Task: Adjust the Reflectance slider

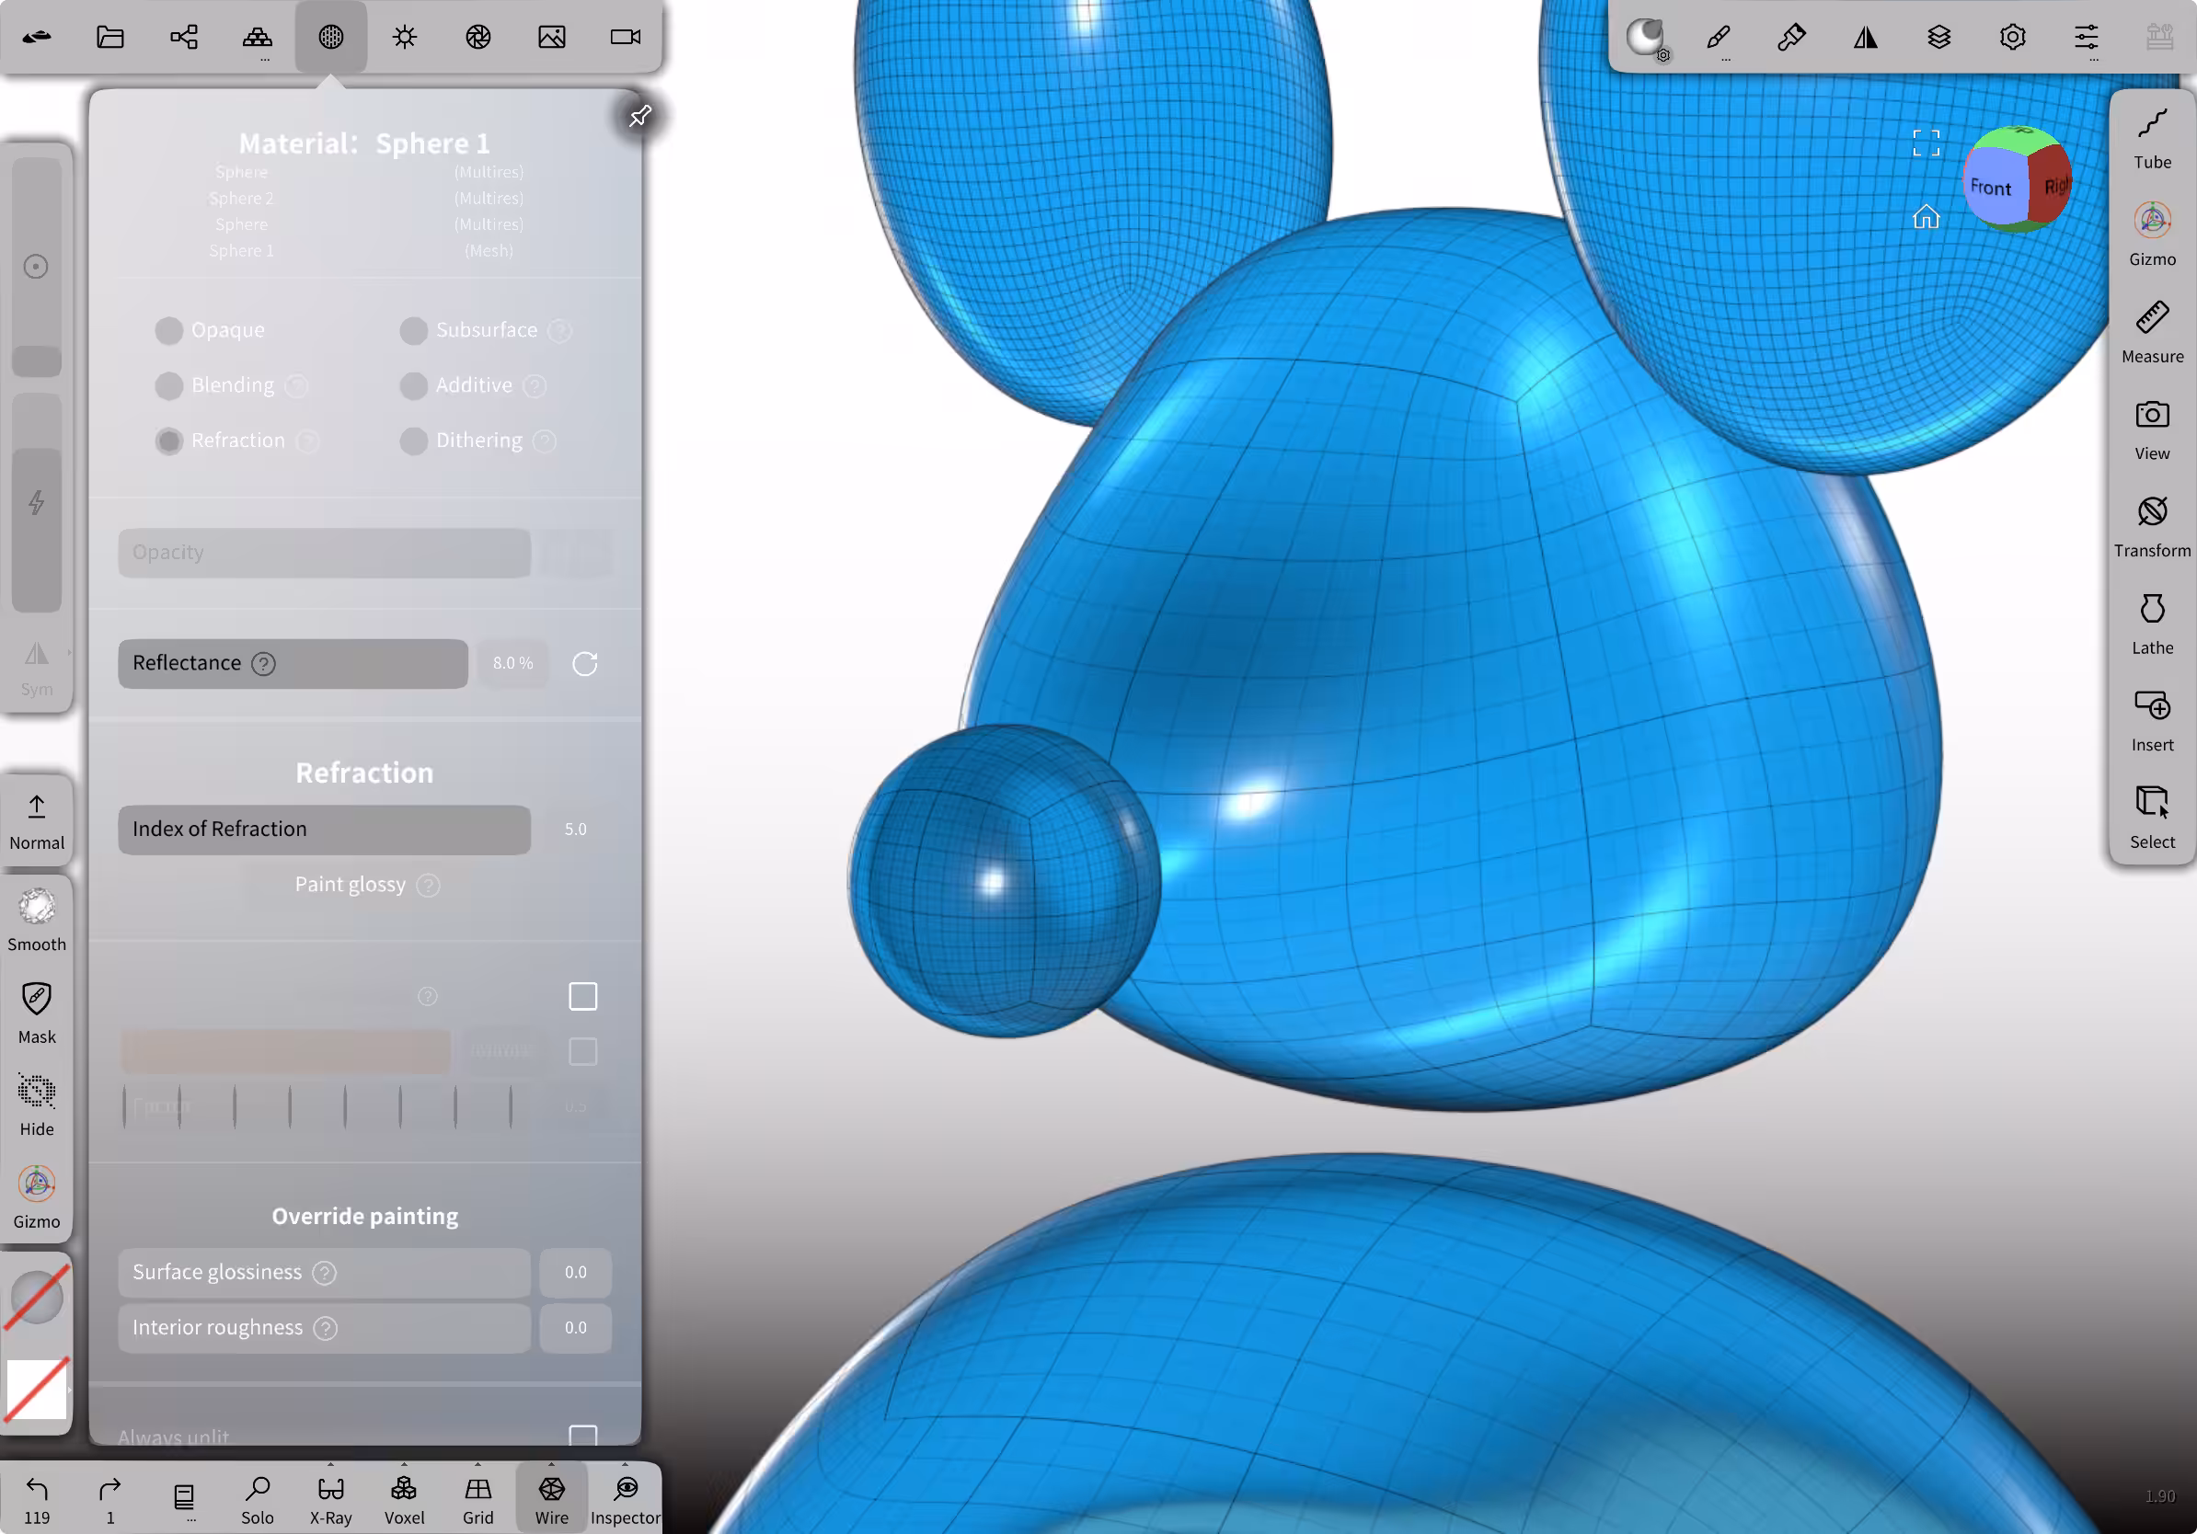Action: (293, 664)
